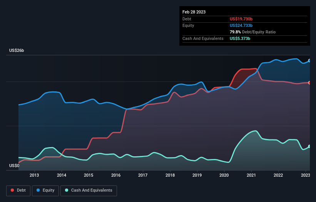Click the 2016 x-axis label

[x=116, y=175]
